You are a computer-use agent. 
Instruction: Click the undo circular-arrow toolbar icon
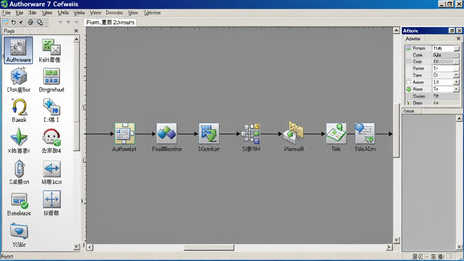point(14,22)
